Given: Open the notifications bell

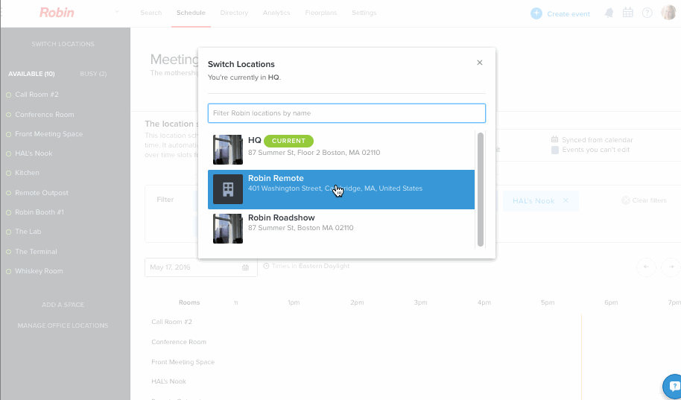Looking at the screenshot, I should [609, 13].
